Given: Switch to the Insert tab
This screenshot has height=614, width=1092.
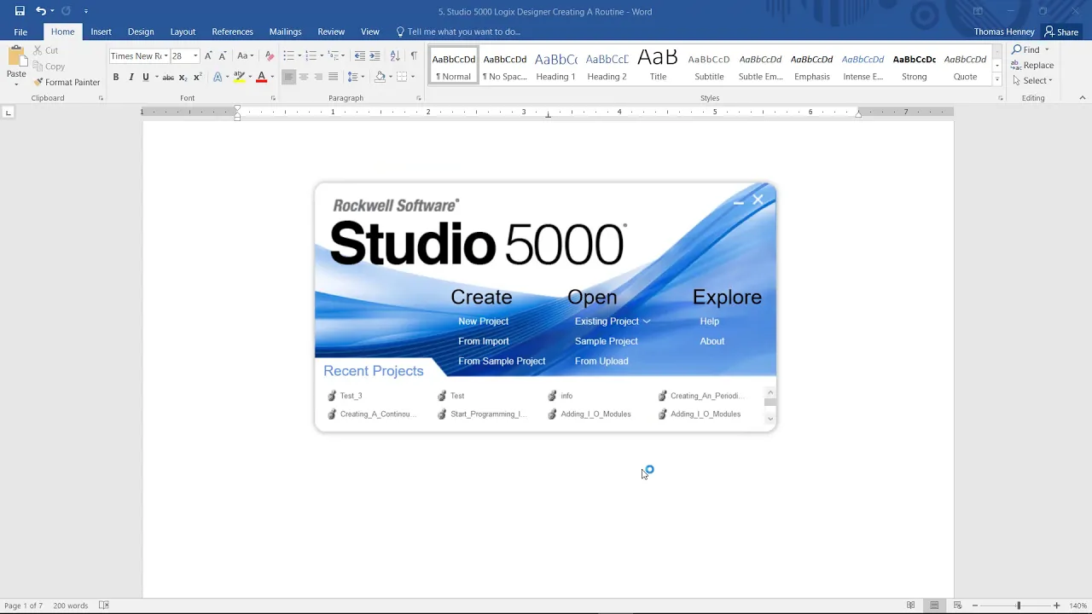Looking at the screenshot, I should click(x=101, y=32).
